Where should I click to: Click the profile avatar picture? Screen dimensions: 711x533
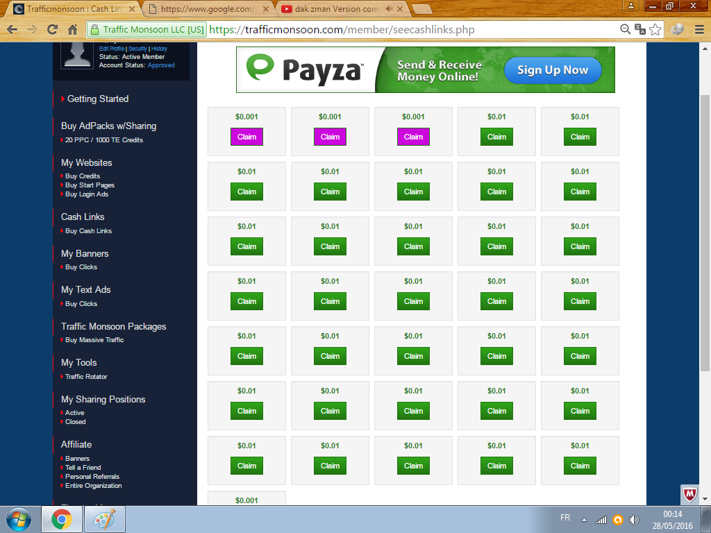(x=77, y=56)
